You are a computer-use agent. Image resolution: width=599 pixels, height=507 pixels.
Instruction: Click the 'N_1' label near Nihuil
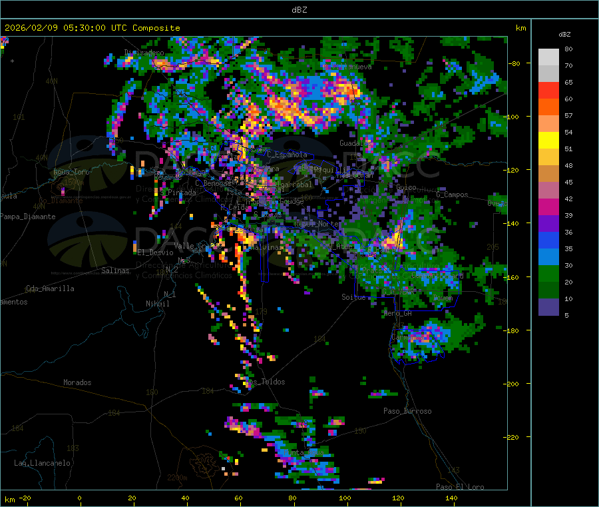[170, 294]
